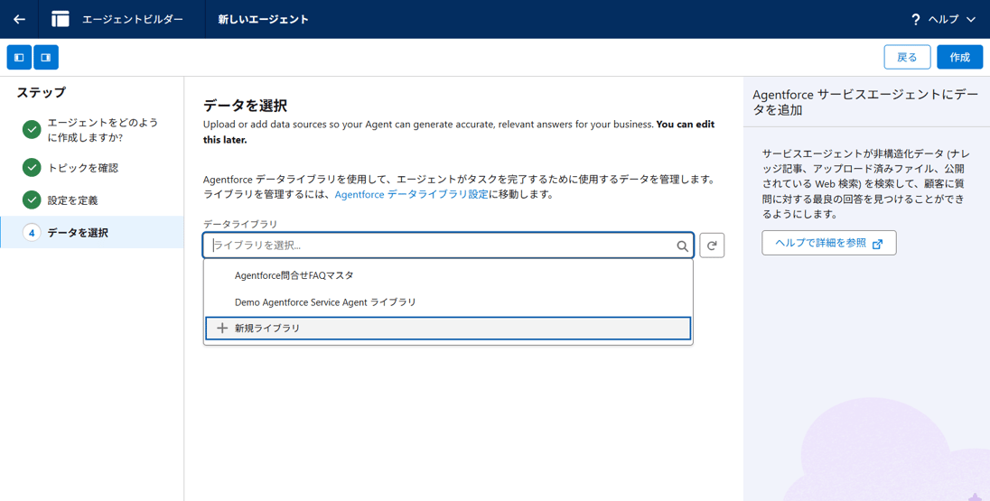The width and height of the screenshot is (990, 501).
Task: Click green checkmark beside 設定を定義
Action: point(32,199)
